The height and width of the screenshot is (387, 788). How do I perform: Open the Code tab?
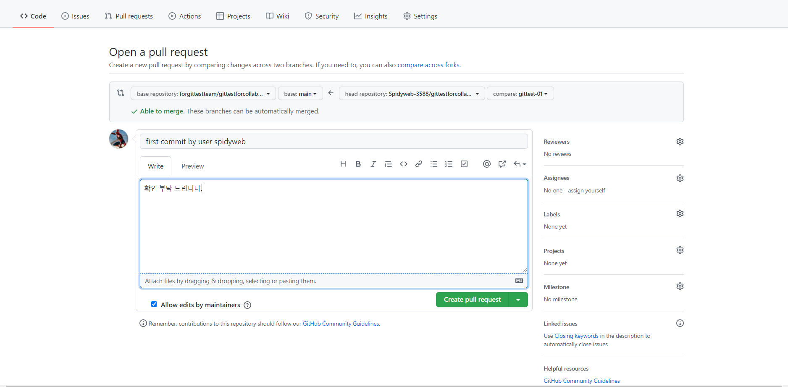coord(33,16)
